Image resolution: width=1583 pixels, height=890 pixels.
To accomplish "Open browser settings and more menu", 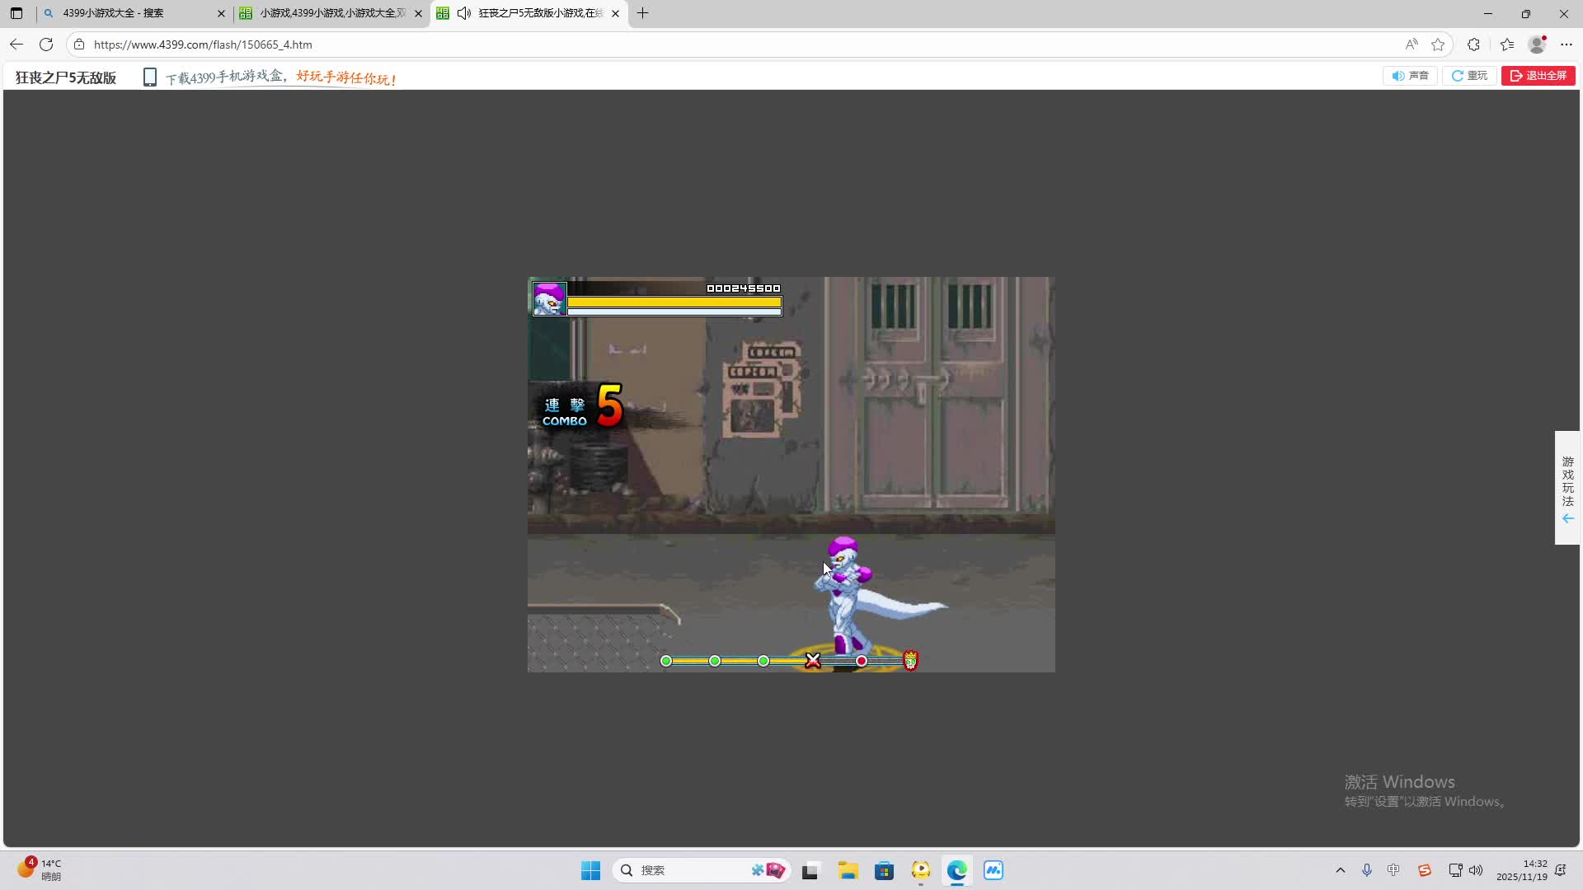I will (1567, 44).
